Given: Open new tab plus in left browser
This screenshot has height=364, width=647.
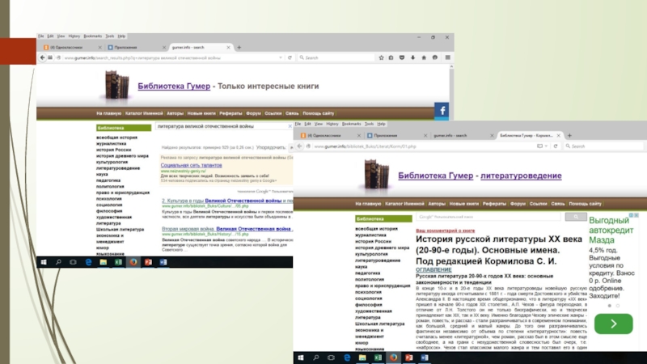Looking at the screenshot, I should click(239, 48).
